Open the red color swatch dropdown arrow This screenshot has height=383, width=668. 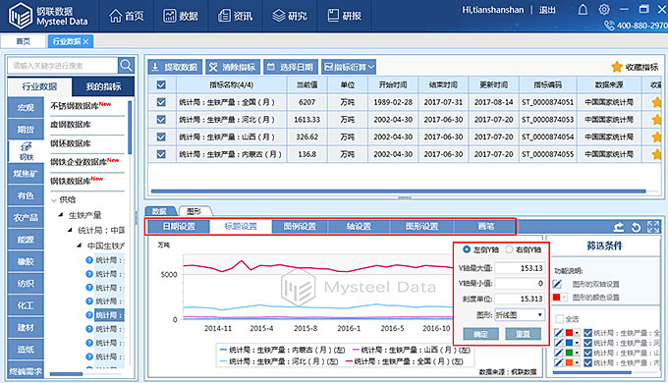(577, 333)
